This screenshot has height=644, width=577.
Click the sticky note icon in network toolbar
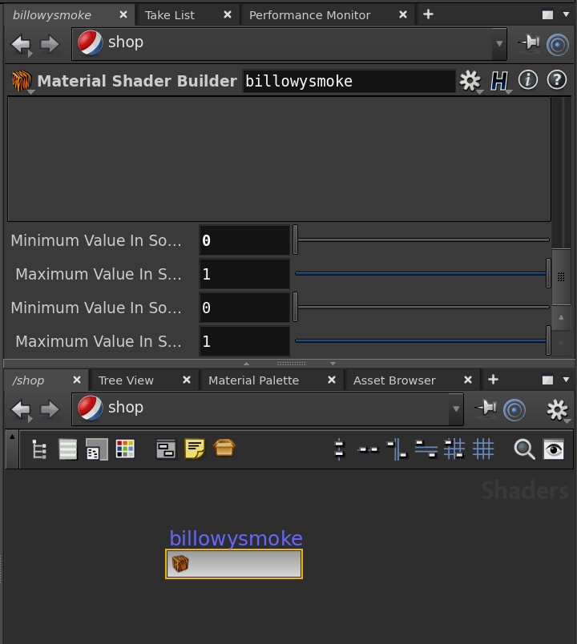(195, 449)
